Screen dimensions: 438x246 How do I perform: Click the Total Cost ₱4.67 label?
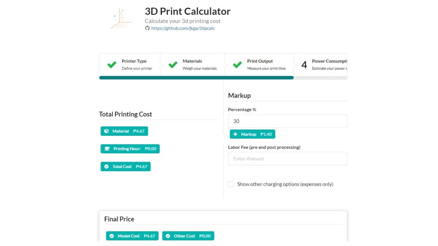tap(126, 167)
